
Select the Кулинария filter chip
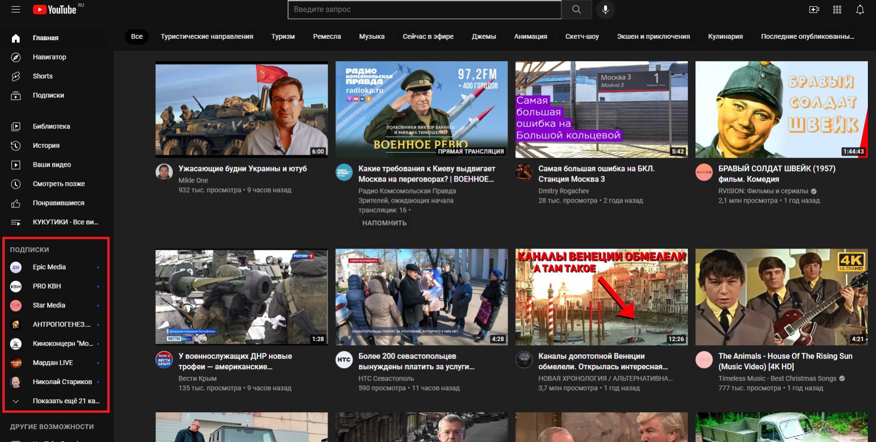point(725,36)
